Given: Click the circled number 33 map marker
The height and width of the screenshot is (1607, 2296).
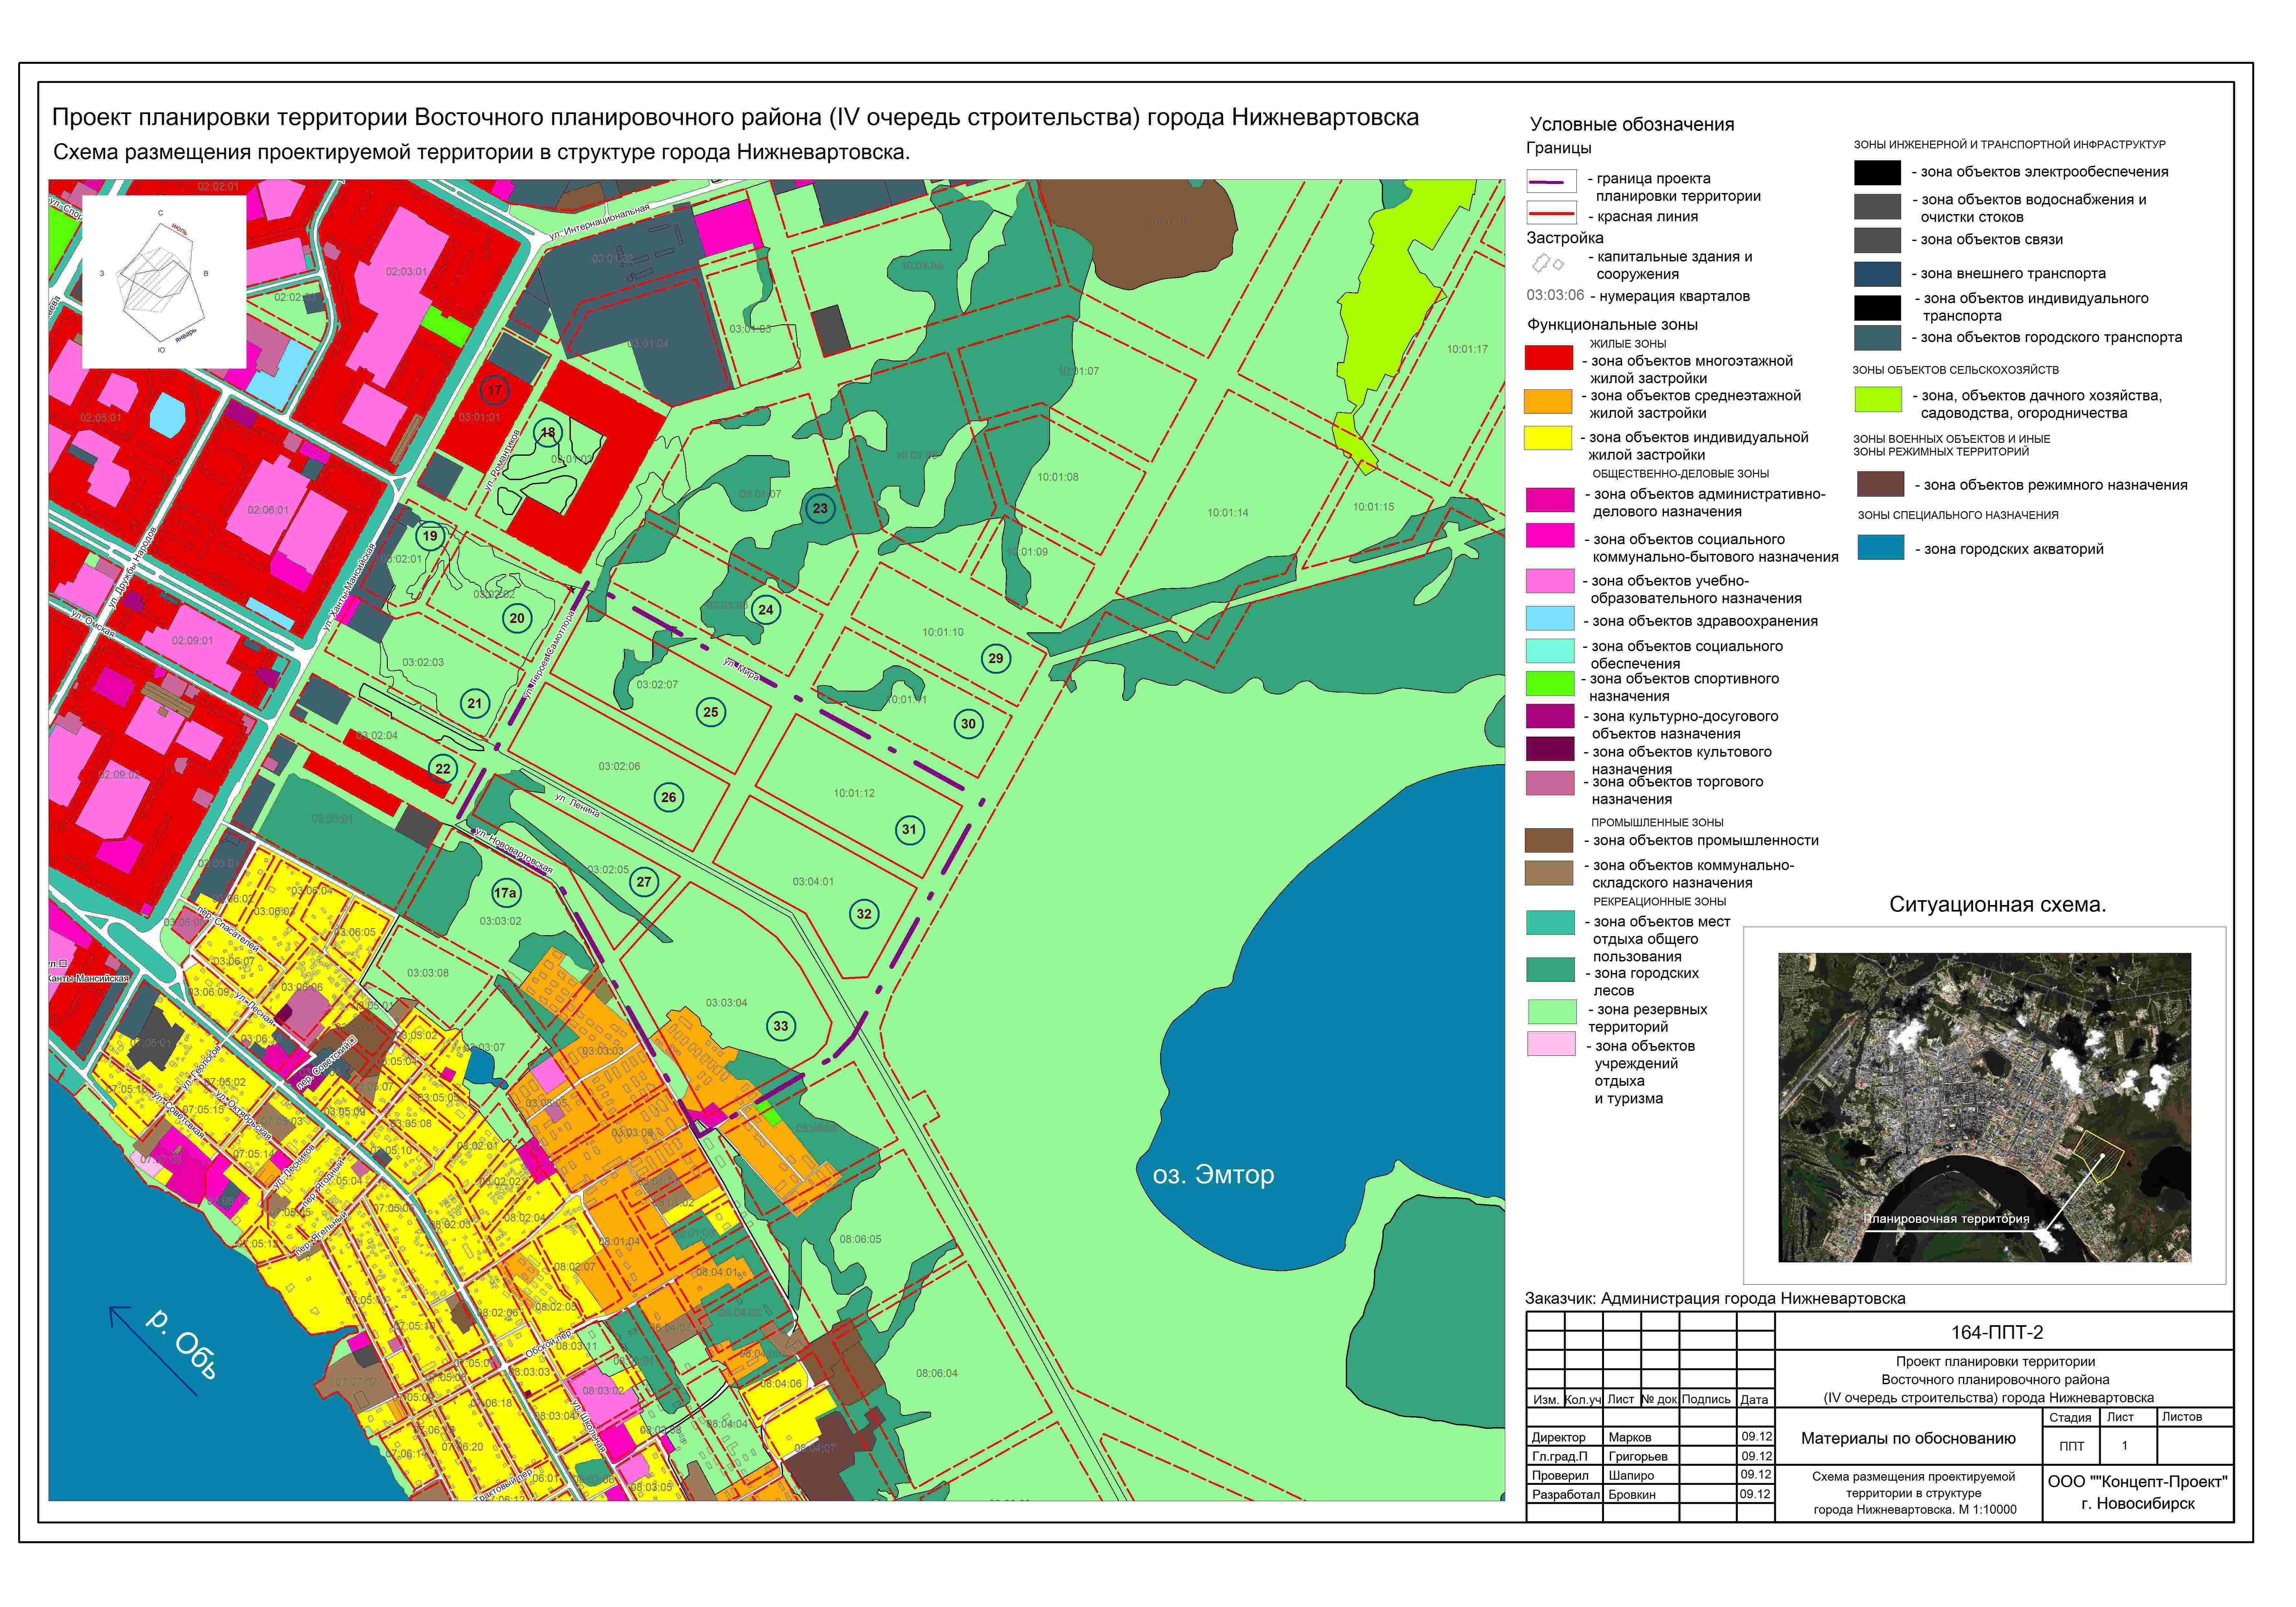Looking at the screenshot, I should pyautogui.click(x=781, y=1026).
